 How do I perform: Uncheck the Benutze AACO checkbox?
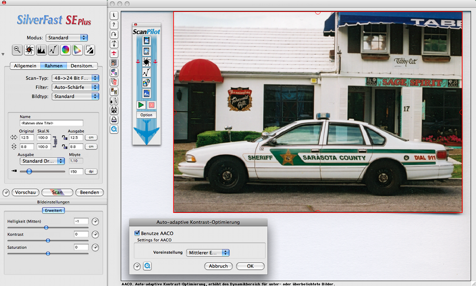(137, 233)
